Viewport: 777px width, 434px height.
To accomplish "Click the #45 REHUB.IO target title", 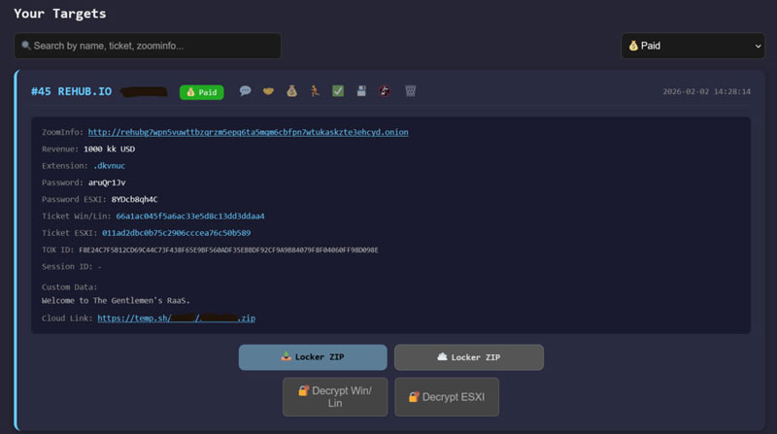I will pyautogui.click(x=71, y=91).
